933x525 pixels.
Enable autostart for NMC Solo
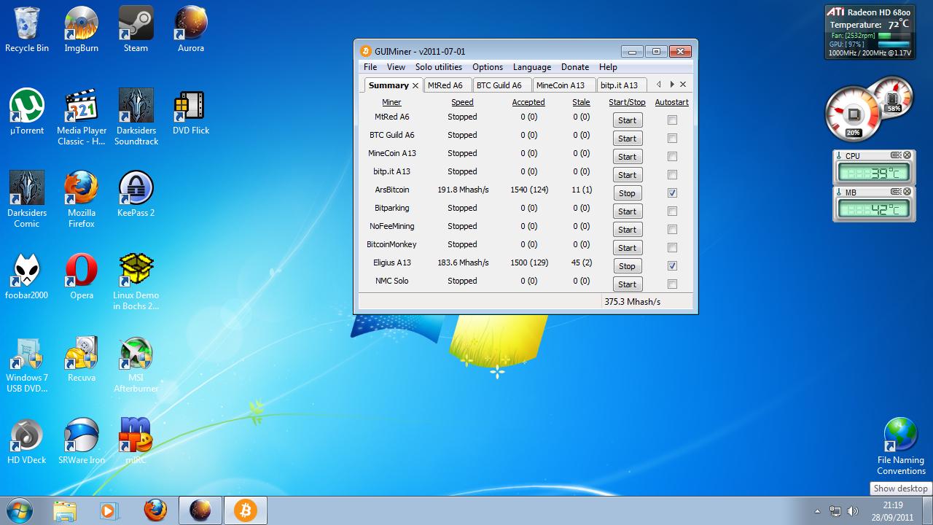(x=672, y=284)
